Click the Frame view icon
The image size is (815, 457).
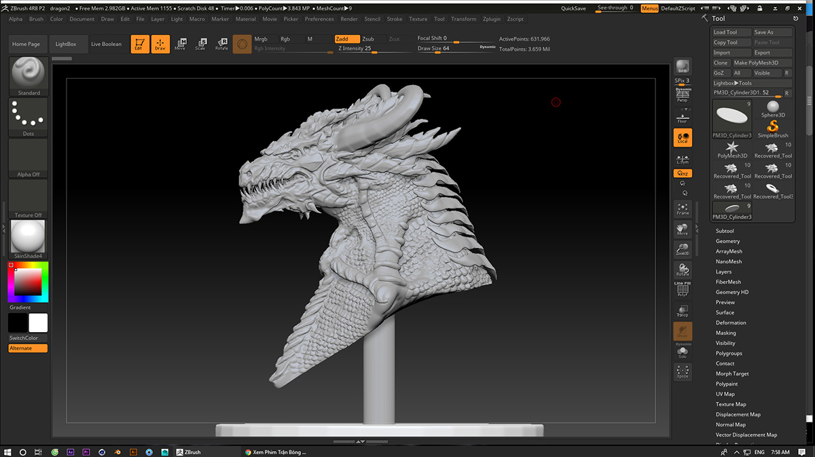click(683, 209)
